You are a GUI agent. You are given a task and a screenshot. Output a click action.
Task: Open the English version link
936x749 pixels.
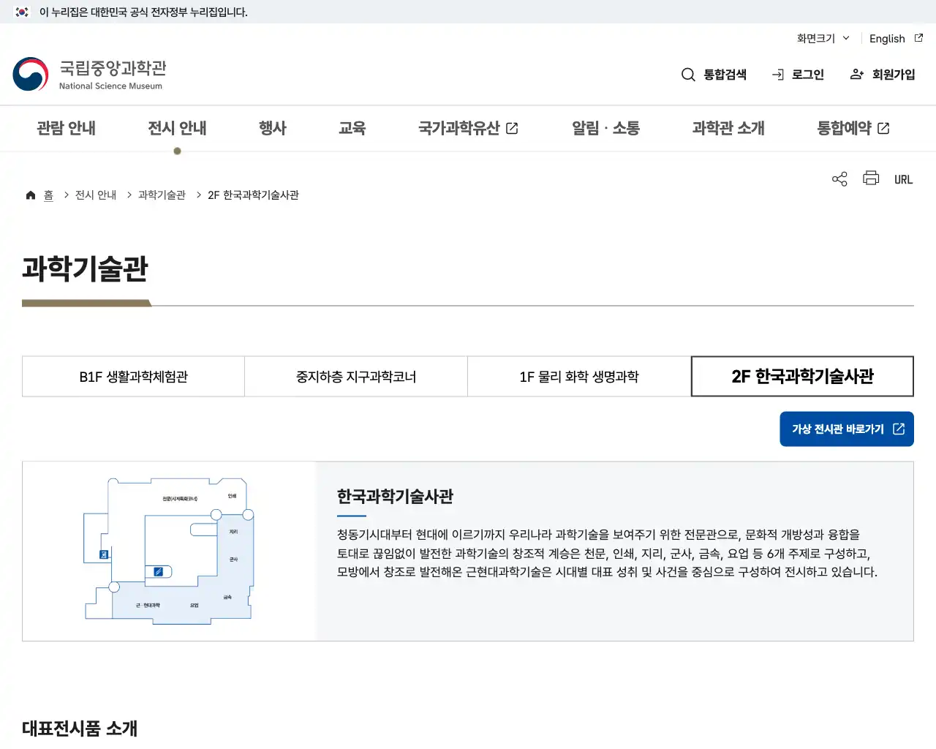click(x=887, y=38)
